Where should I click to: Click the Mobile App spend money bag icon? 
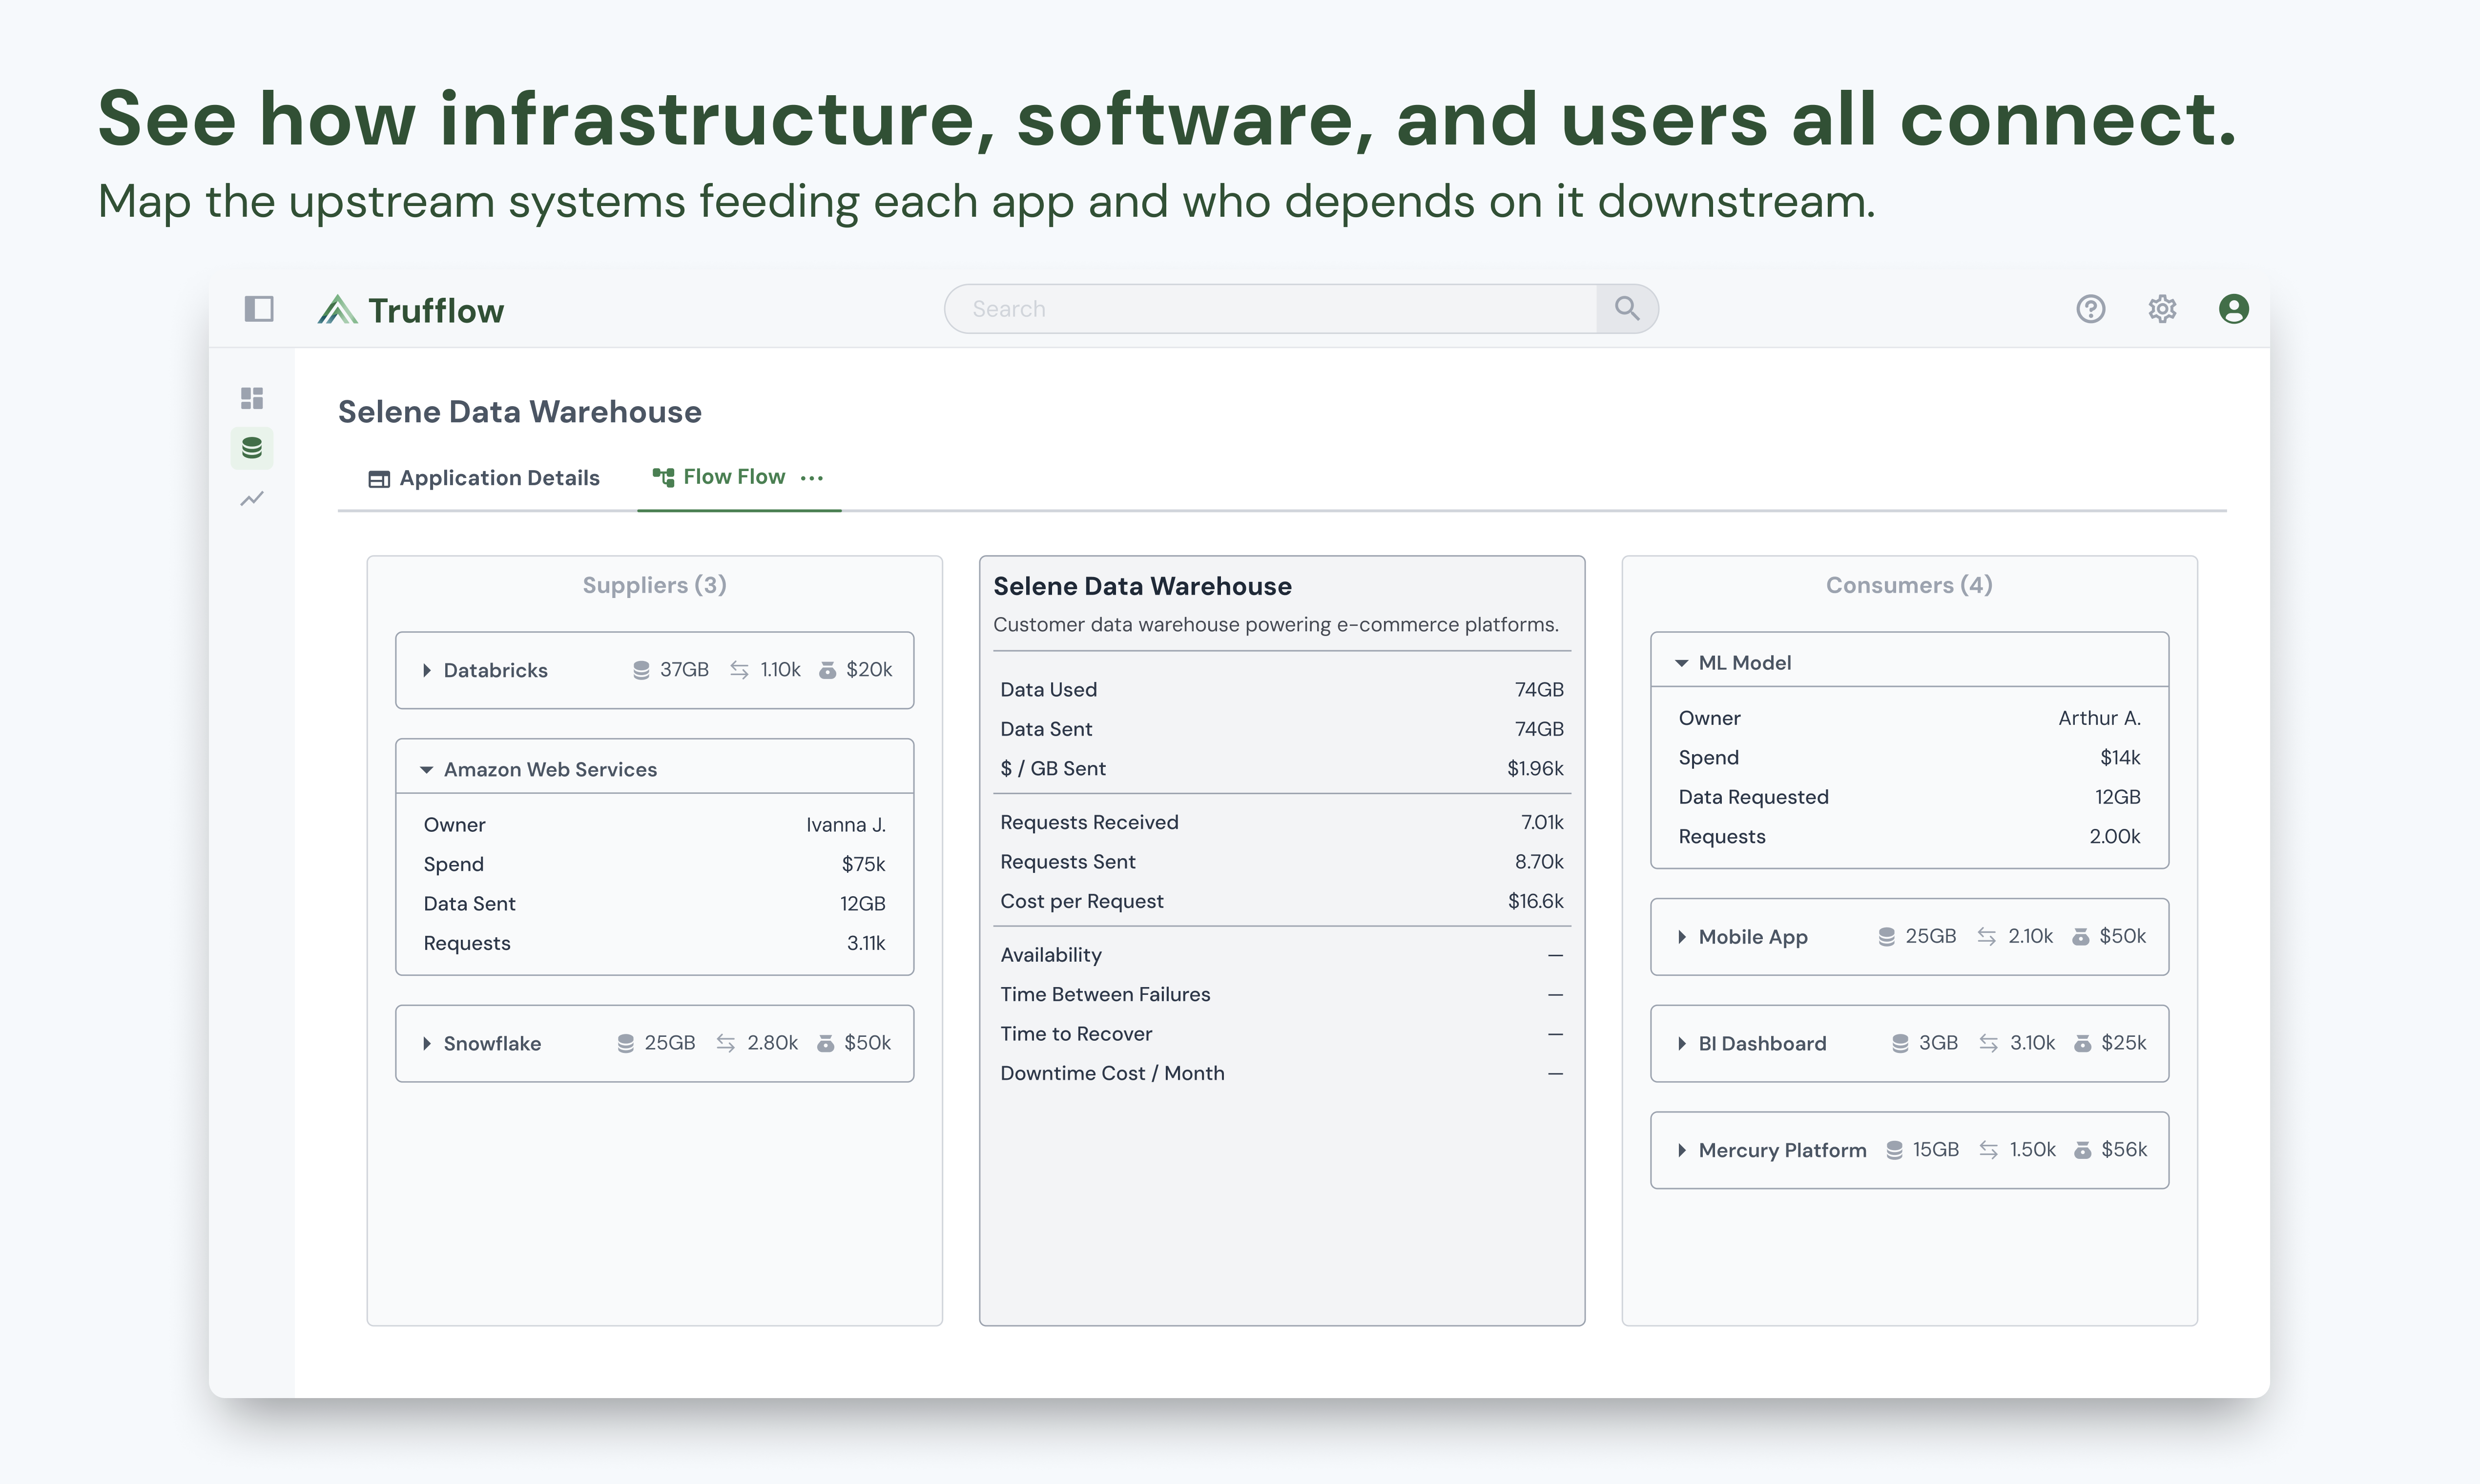[2081, 936]
